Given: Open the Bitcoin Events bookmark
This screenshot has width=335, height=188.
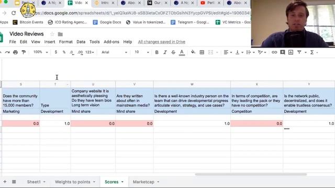Looking at the screenshot, I should click(x=28, y=22).
